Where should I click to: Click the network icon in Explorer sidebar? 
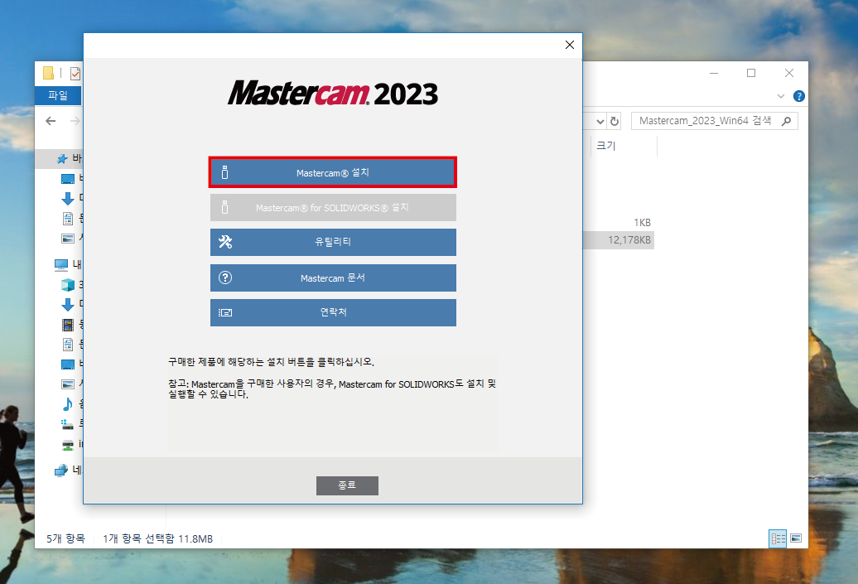pyautogui.click(x=60, y=471)
